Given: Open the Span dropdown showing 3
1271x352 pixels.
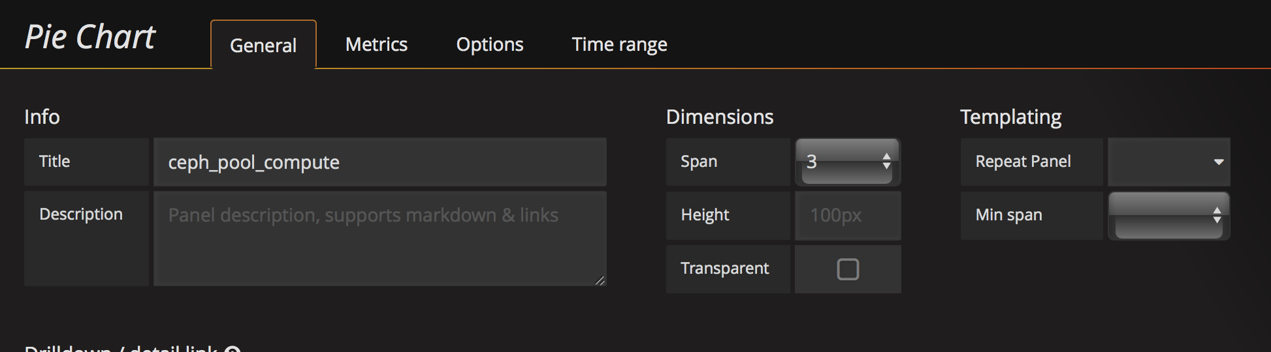Looking at the screenshot, I should [848, 162].
